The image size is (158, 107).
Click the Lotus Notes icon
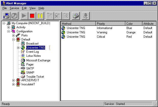23,56
